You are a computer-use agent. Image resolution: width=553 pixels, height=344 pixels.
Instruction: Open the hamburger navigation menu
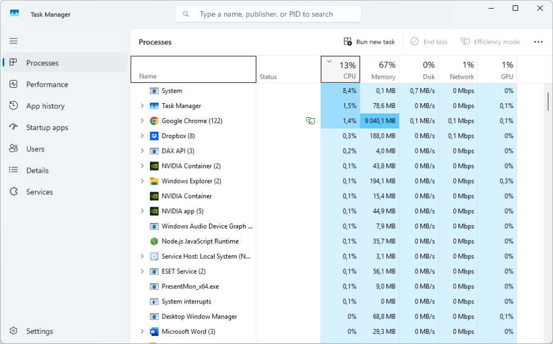(14, 41)
